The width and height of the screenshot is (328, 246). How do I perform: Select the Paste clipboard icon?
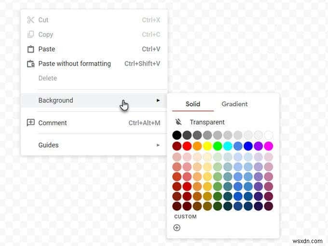click(x=30, y=49)
